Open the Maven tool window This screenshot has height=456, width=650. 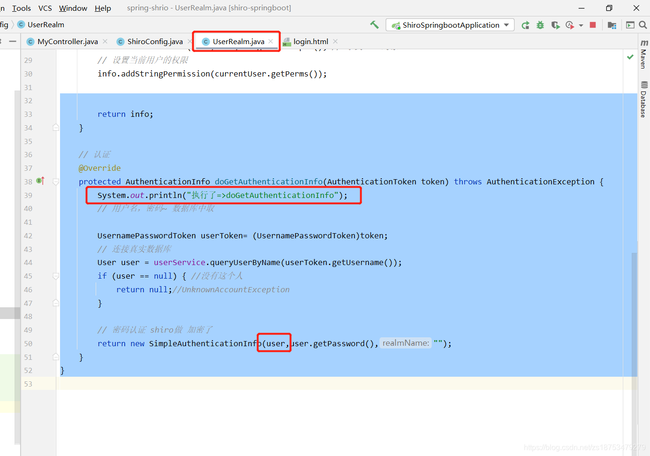tap(643, 54)
